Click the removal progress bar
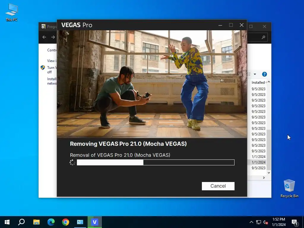 point(156,162)
